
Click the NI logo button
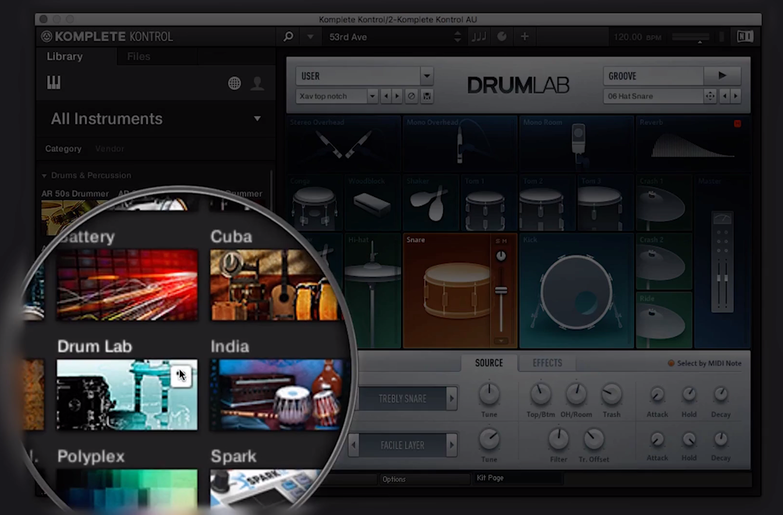click(x=745, y=36)
